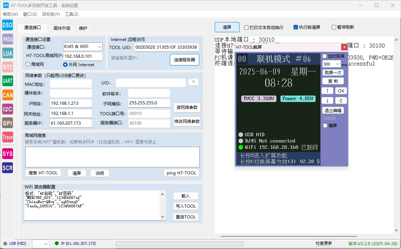Open the PROG programmer panel

(7, 39)
